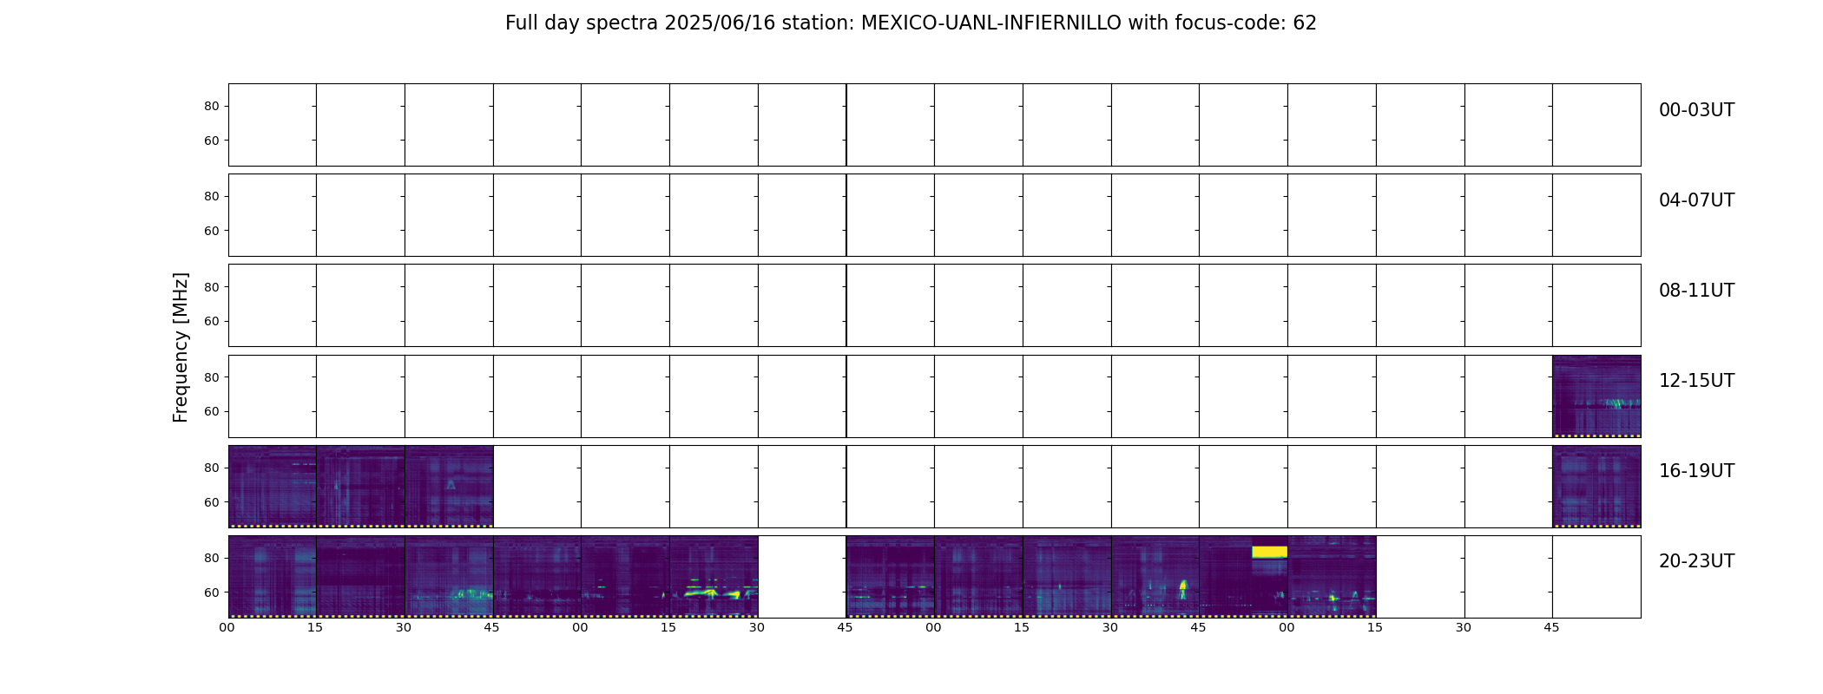Open the 22:15 spectrogram in the 20-23UT row

tap(1067, 577)
